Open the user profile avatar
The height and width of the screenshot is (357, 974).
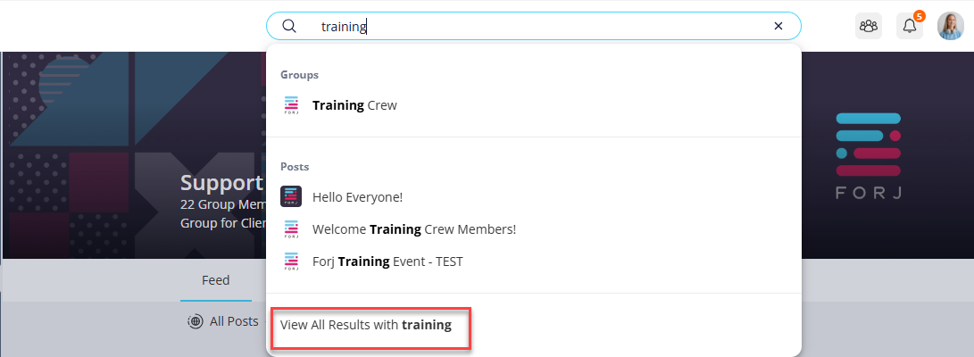(951, 26)
